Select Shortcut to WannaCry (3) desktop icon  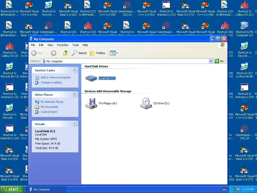tap(10, 91)
